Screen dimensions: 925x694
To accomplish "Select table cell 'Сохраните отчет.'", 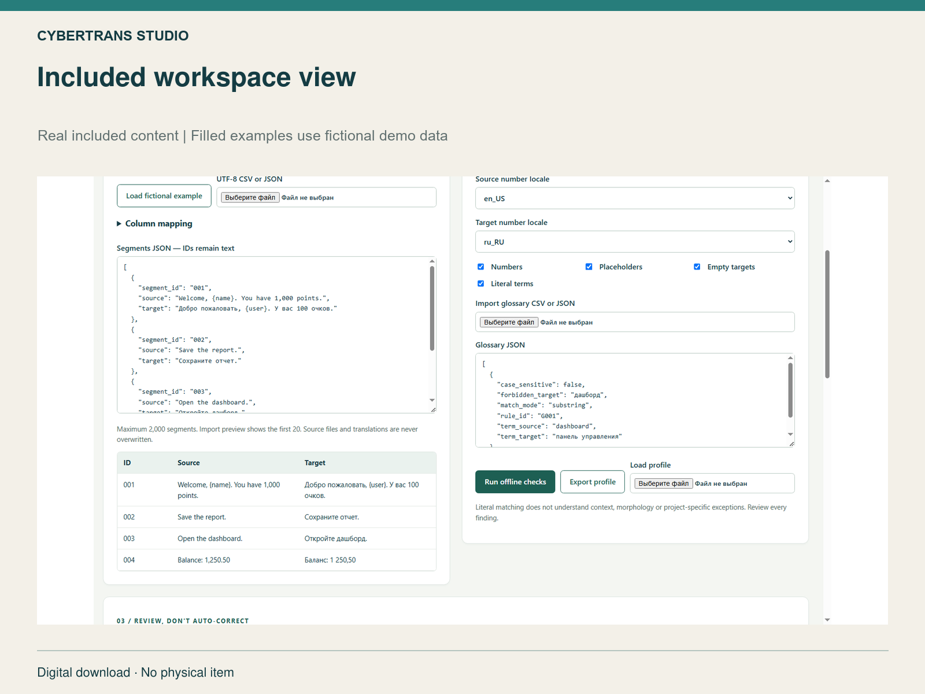I will [332, 517].
